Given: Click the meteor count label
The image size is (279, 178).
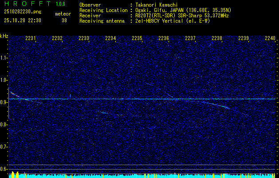Looking at the screenshot, I should 63,14.
